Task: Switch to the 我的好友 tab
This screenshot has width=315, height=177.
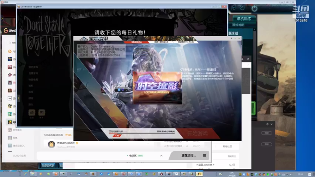Action: (x=48, y=165)
